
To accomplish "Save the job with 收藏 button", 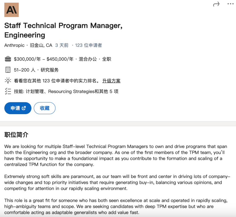I will click(45, 108).
